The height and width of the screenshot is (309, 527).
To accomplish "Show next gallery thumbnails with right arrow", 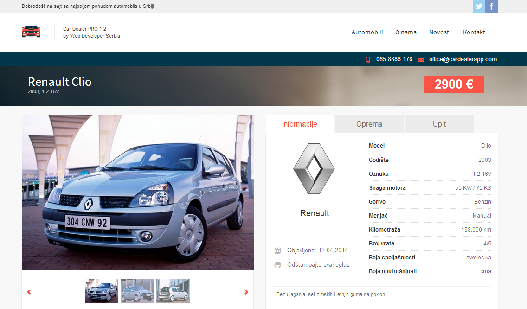I will (x=246, y=292).
